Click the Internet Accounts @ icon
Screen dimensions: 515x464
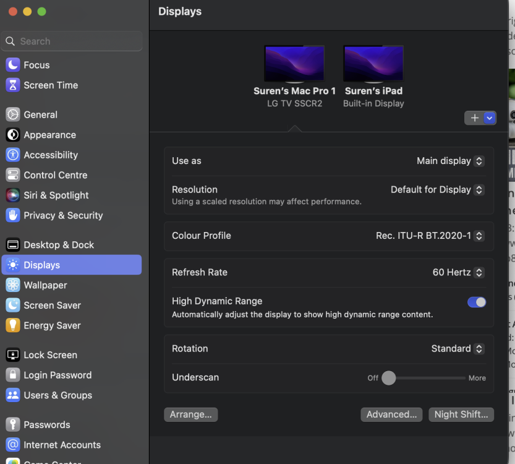tap(13, 445)
